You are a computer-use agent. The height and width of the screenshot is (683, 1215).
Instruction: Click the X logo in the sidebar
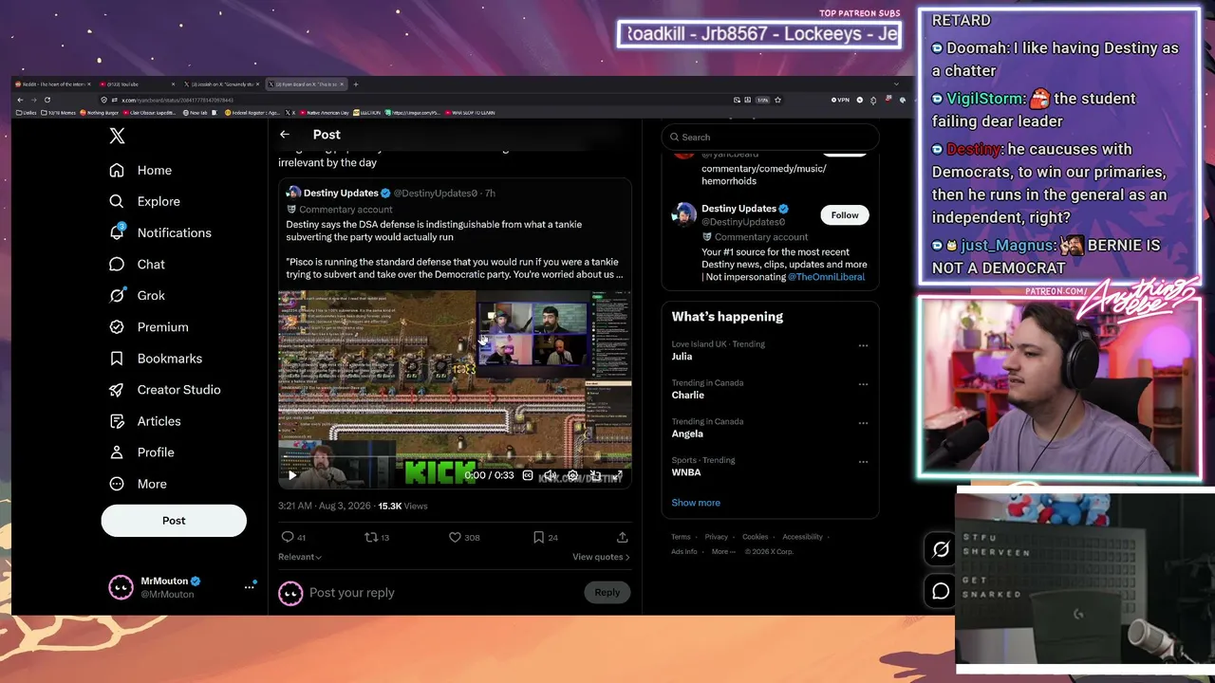(x=117, y=136)
